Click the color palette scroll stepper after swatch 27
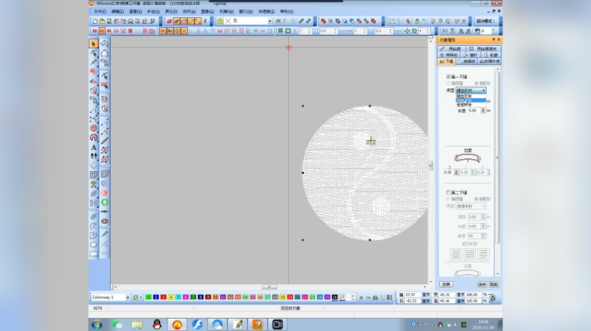Image resolution: width=591 pixels, height=331 pixels. tap(353, 297)
